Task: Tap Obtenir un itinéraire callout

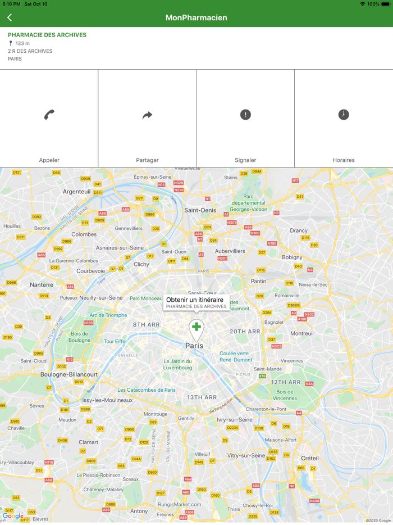Action: [196, 302]
